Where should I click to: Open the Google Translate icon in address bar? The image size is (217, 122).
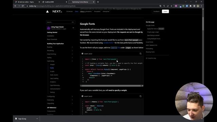click(160, 6)
